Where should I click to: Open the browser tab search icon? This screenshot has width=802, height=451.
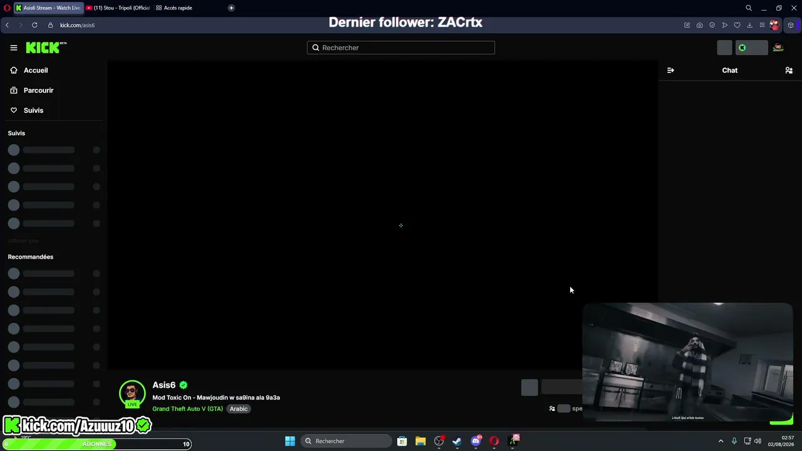point(749,8)
